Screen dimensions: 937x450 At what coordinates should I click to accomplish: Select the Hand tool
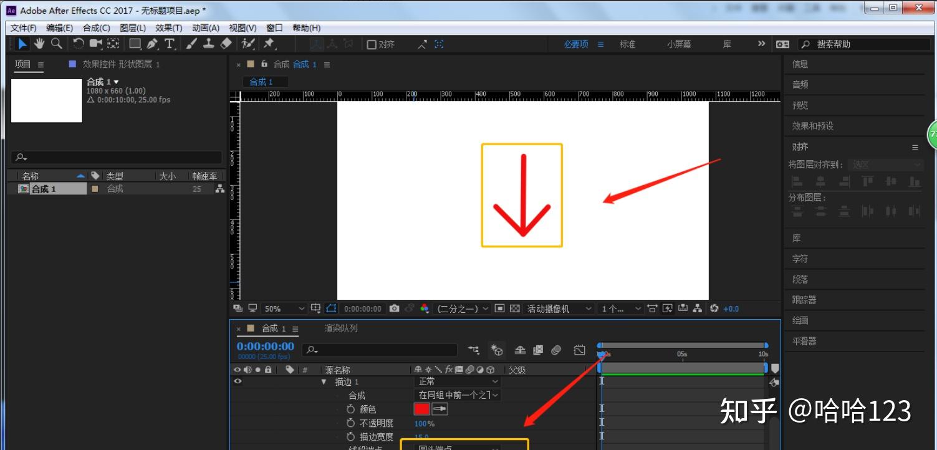39,44
